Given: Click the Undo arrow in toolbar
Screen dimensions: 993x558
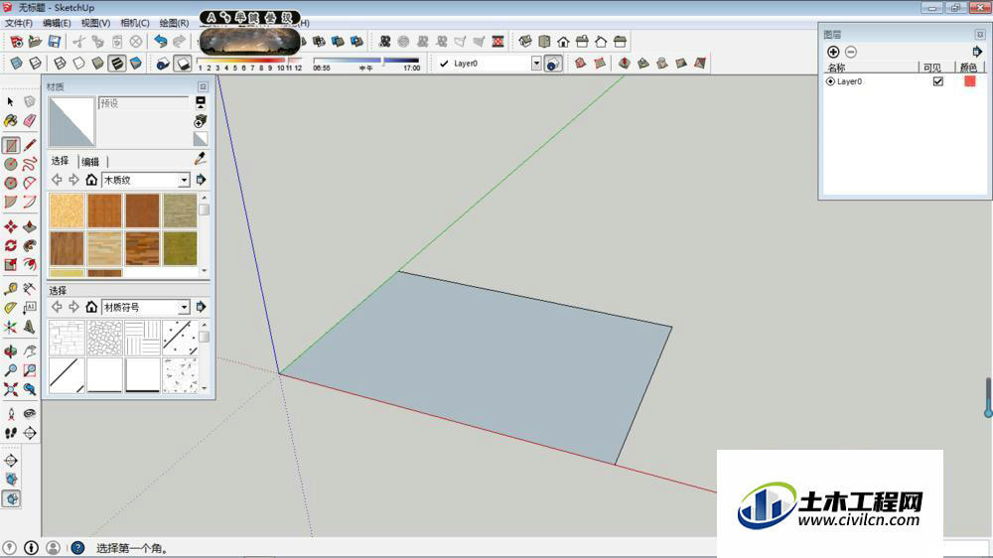Looking at the screenshot, I should 161,42.
